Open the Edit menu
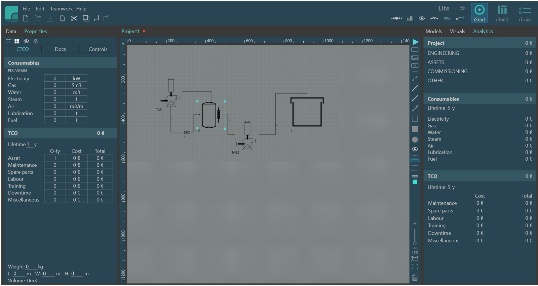538x286 pixels. pyautogui.click(x=40, y=9)
